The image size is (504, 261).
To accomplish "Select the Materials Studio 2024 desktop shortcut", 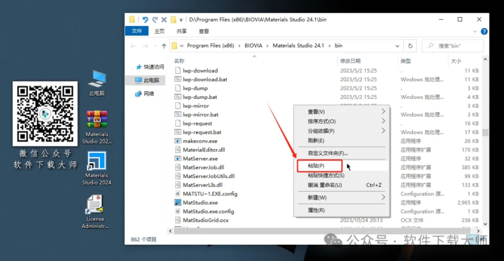I will point(97,169).
